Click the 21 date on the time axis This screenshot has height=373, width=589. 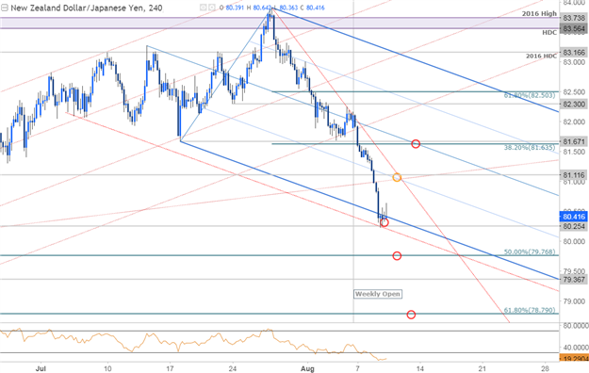482,368
